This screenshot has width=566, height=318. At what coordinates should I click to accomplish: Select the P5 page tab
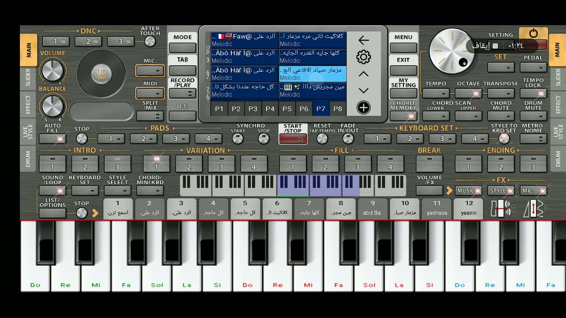click(287, 109)
